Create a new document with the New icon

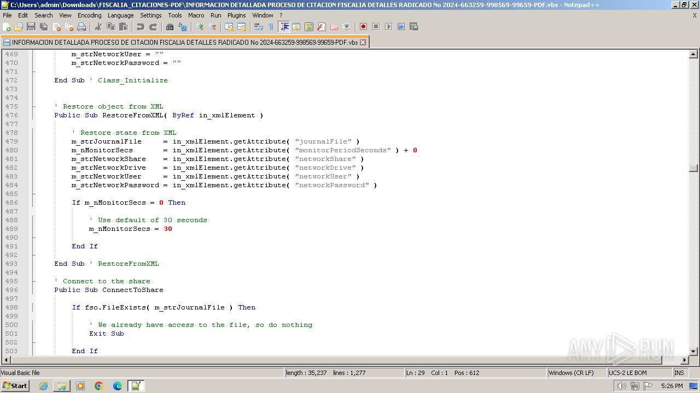click(x=7, y=27)
